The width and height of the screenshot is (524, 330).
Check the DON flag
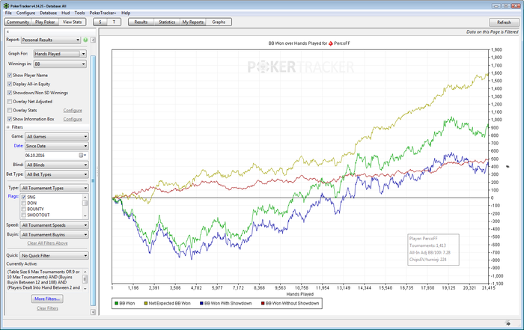(24, 203)
